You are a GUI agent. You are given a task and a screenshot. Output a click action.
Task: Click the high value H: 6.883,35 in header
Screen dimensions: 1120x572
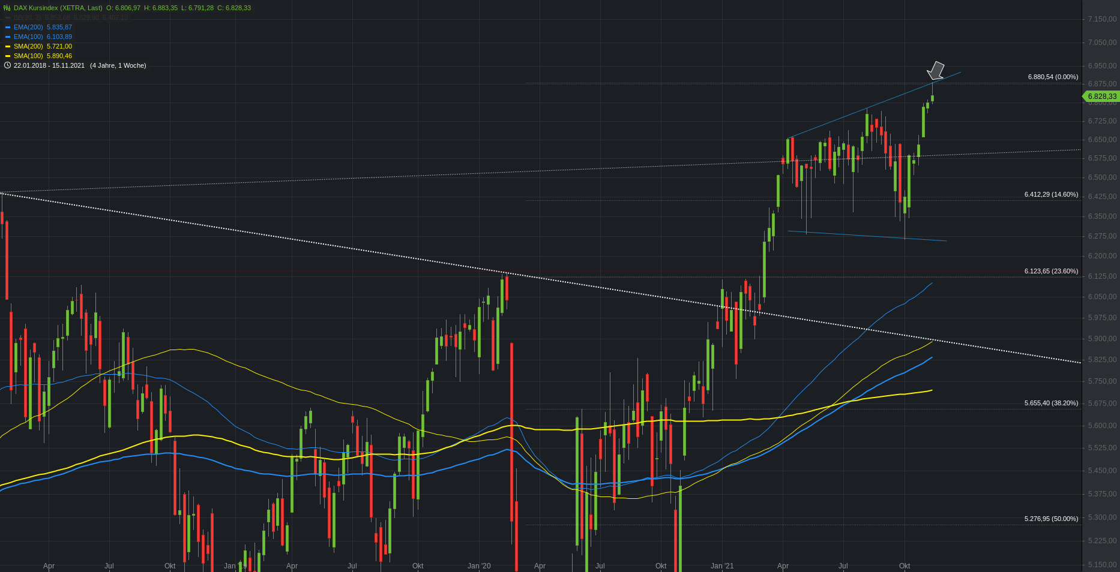(x=161, y=8)
